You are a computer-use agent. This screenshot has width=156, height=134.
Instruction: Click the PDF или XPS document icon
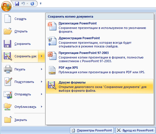(x=52, y=70)
